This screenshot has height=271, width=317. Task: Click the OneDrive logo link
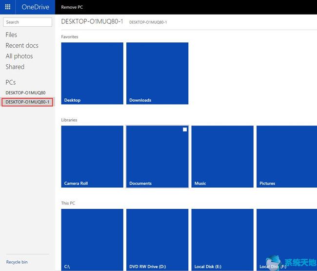36,7
